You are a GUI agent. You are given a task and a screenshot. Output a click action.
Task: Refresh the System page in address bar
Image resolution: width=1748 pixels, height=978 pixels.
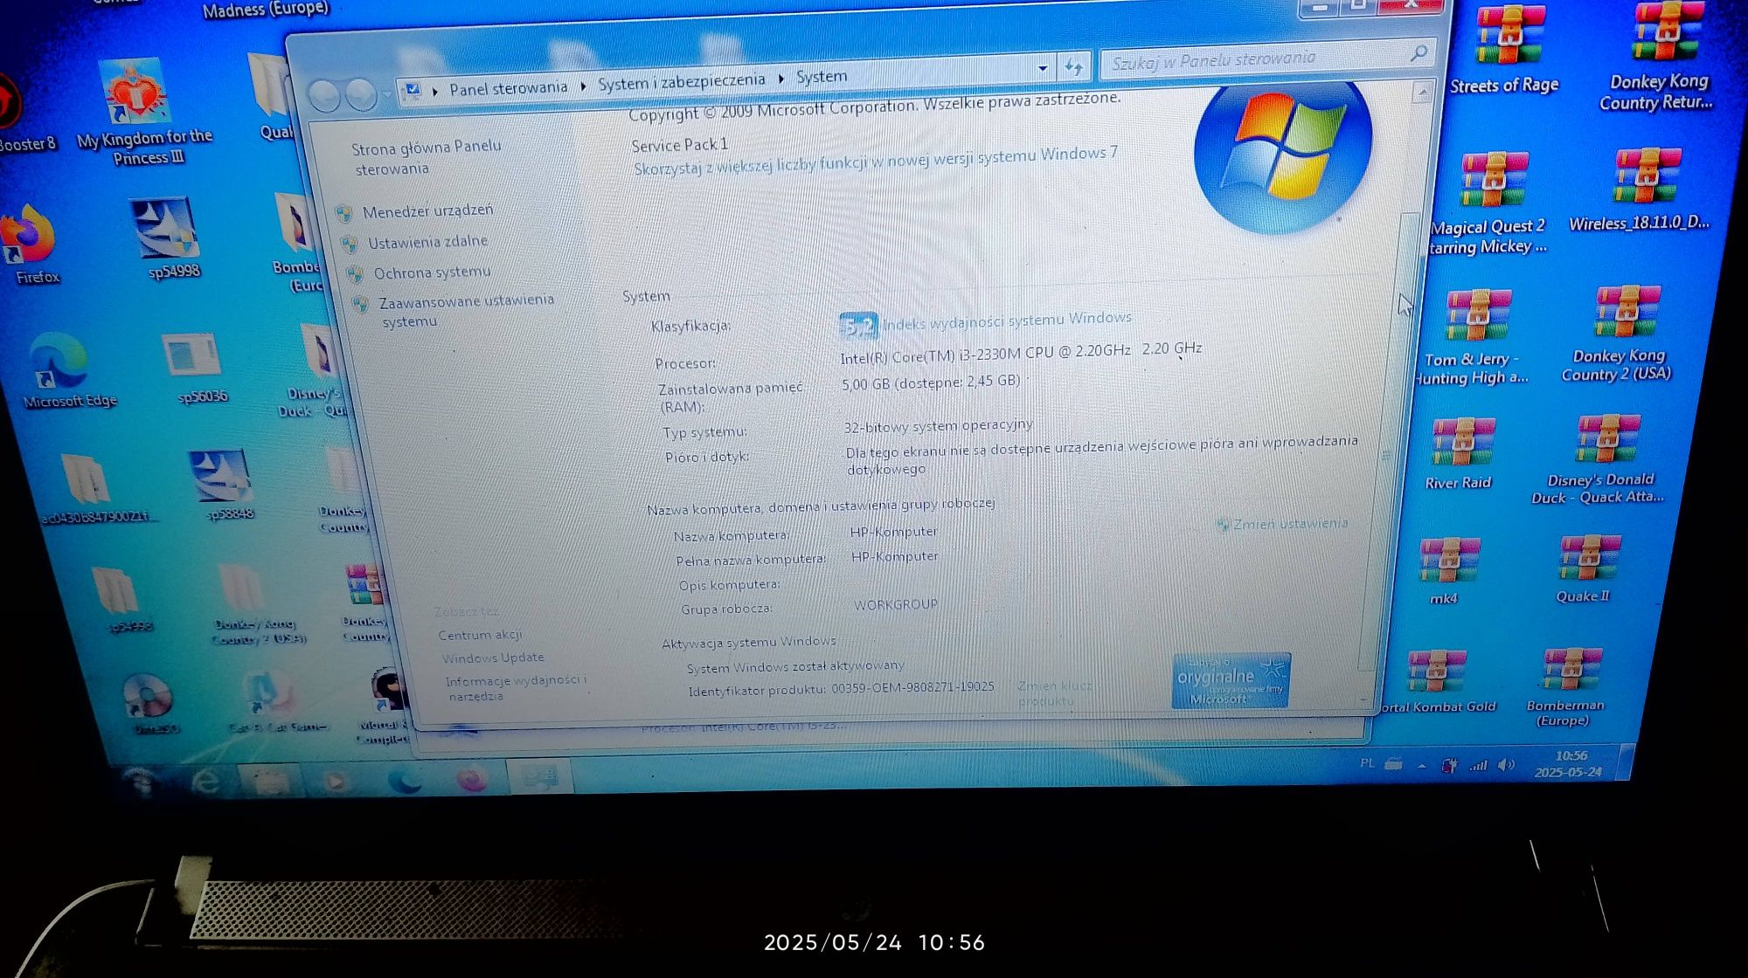pos(1074,66)
